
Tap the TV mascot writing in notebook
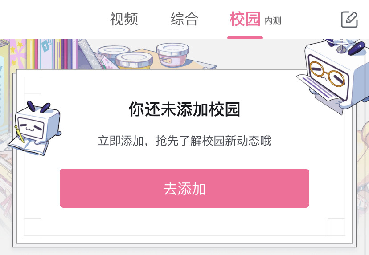coord(35,128)
